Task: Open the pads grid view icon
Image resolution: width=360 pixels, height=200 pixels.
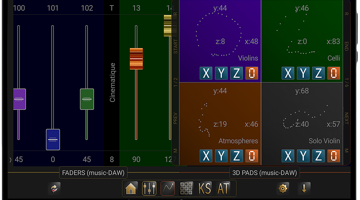Action: pyautogui.click(x=186, y=189)
